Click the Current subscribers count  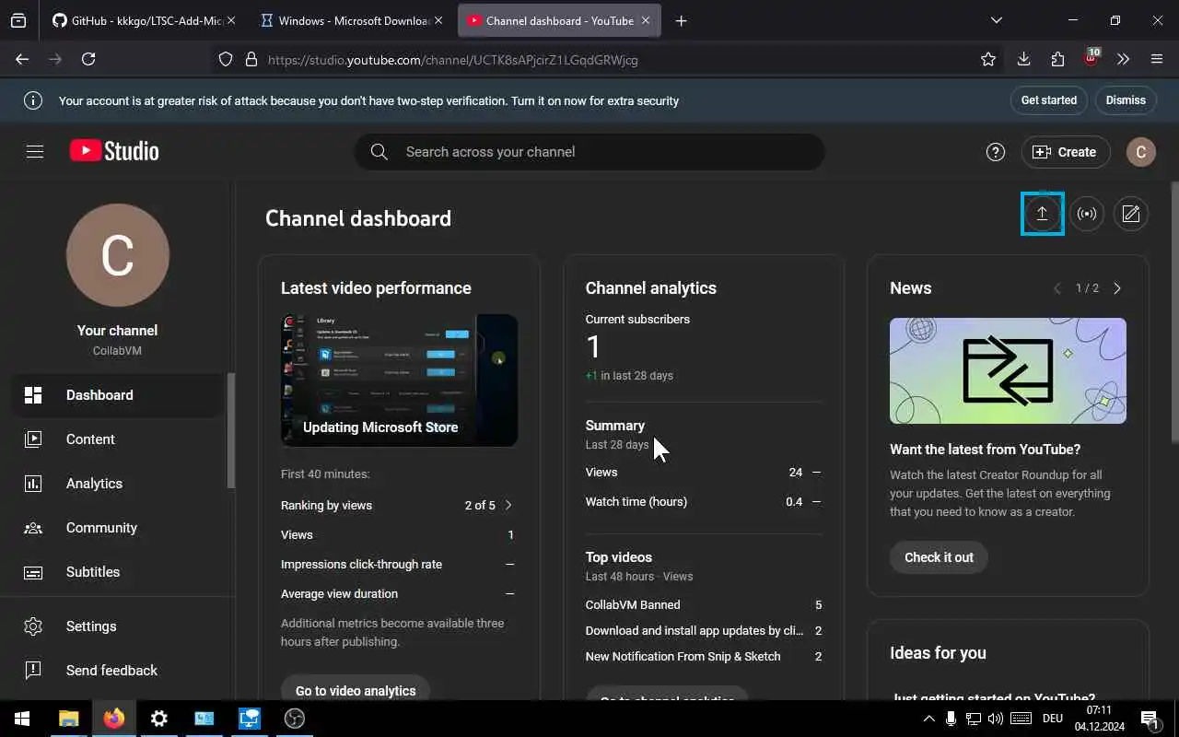(594, 347)
